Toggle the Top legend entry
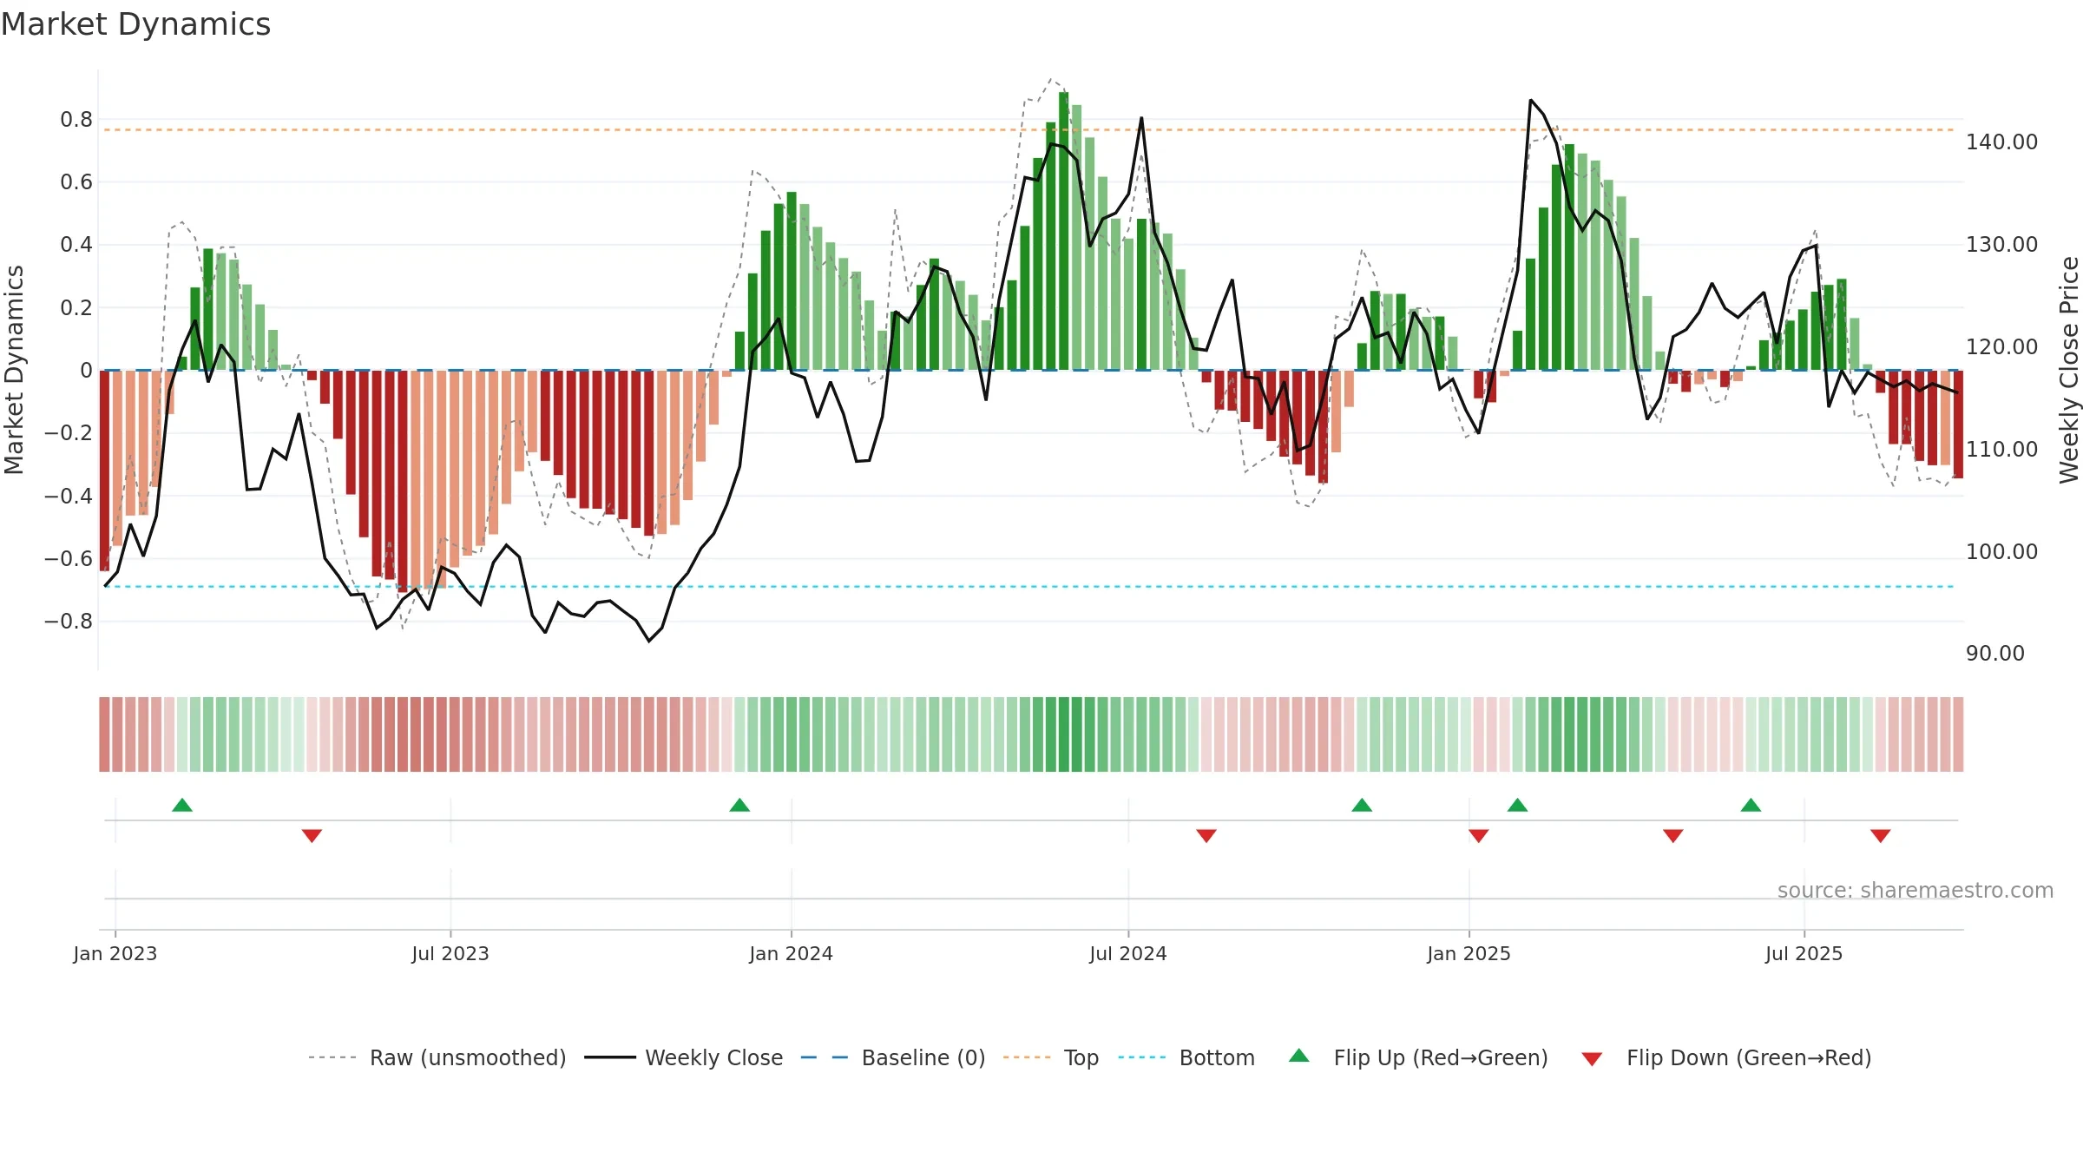 (x=1051, y=1058)
